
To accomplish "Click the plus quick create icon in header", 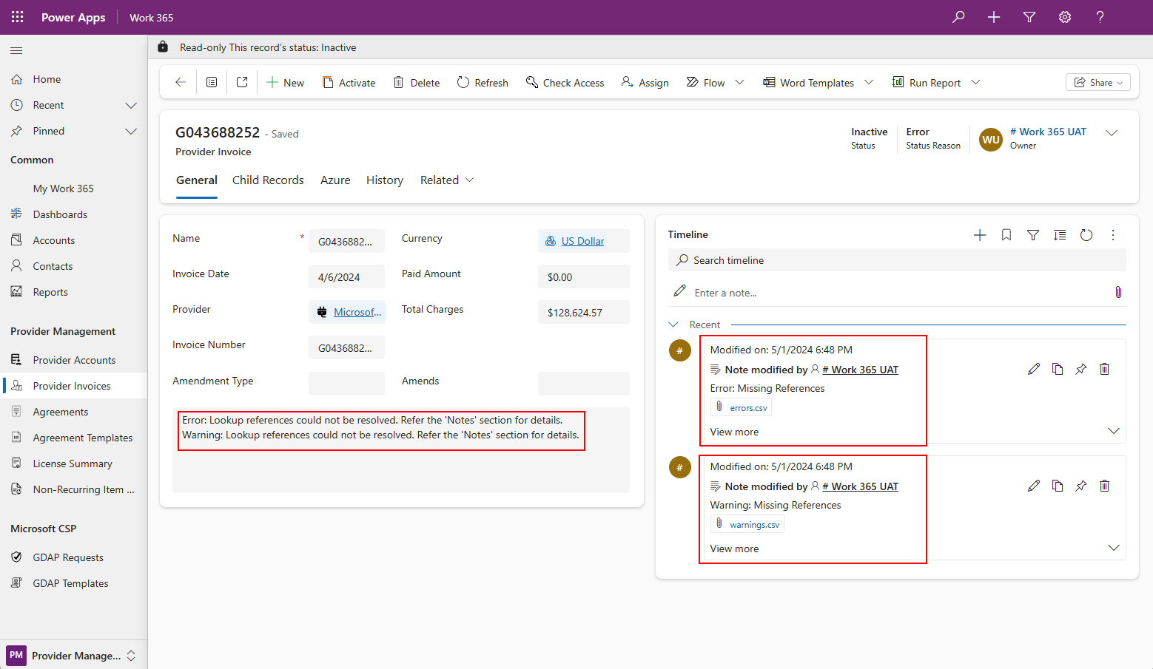I will coord(994,17).
